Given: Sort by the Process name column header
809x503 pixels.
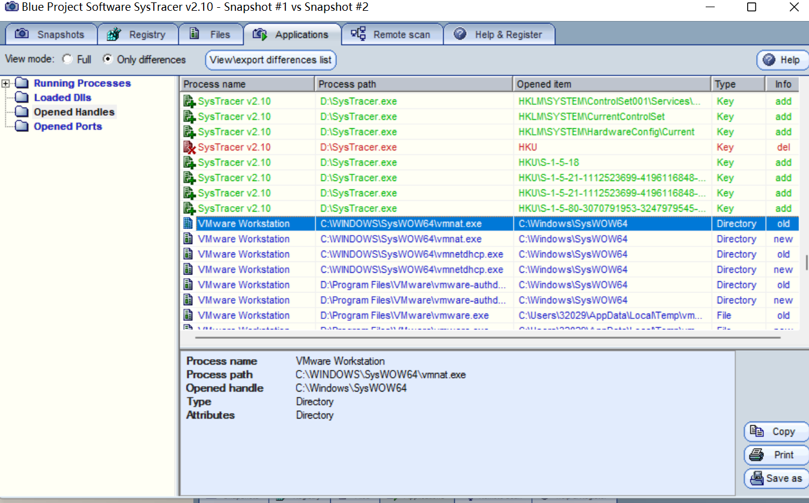Looking at the screenshot, I should [247, 84].
